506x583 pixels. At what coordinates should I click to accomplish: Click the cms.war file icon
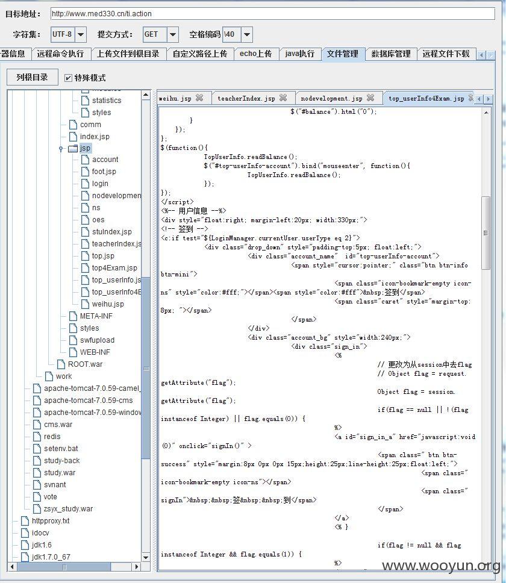pos(37,424)
